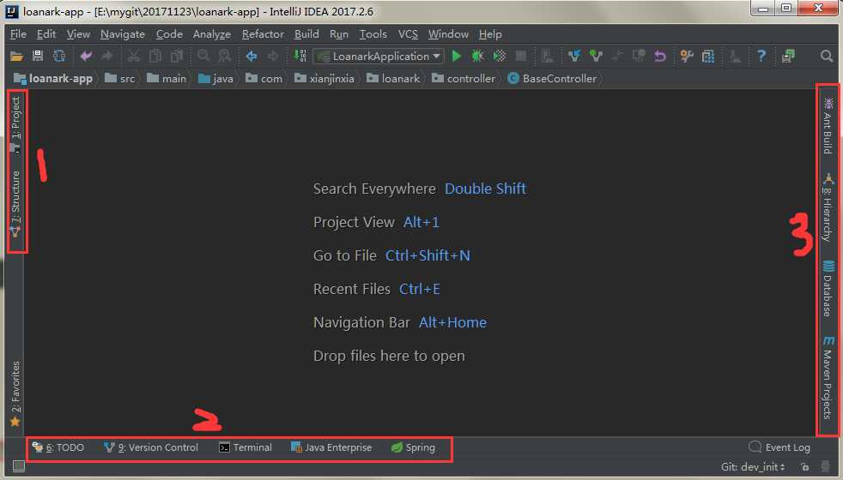Click the Undo arrow toolbar icon
Viewport: 843px width, 480px height.
(x=86, y=56)
